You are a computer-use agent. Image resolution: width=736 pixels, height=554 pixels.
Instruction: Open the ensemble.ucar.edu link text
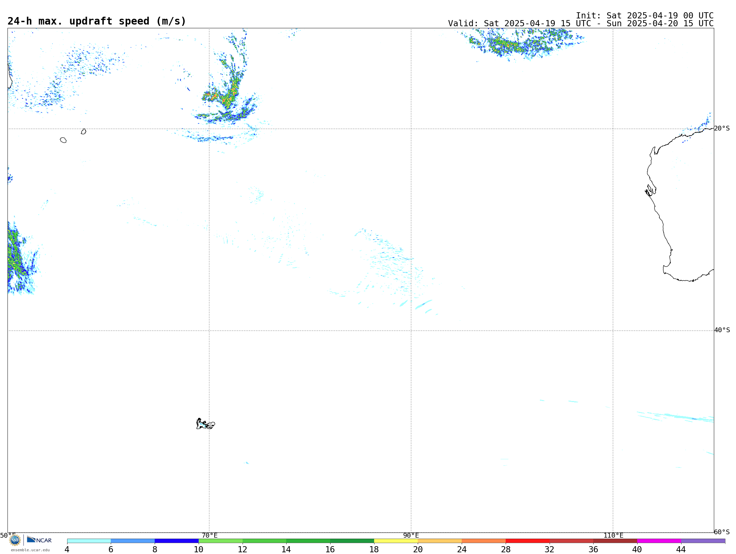pyautogui.click(x=30, y=550)
